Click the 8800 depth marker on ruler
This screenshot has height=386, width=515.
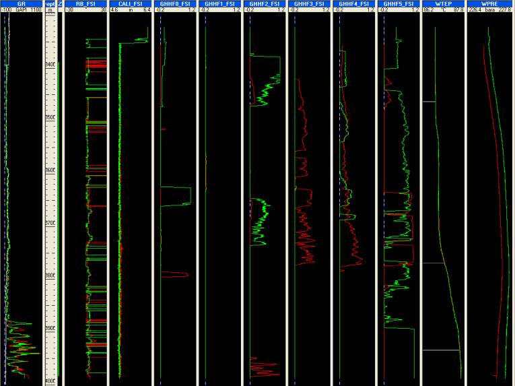point(50,276)
